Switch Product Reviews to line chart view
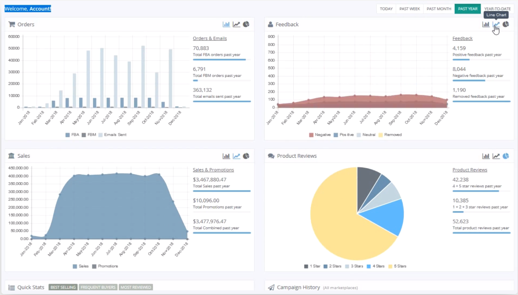This screenshot has height=295, width=518. (x=496, y=156)
